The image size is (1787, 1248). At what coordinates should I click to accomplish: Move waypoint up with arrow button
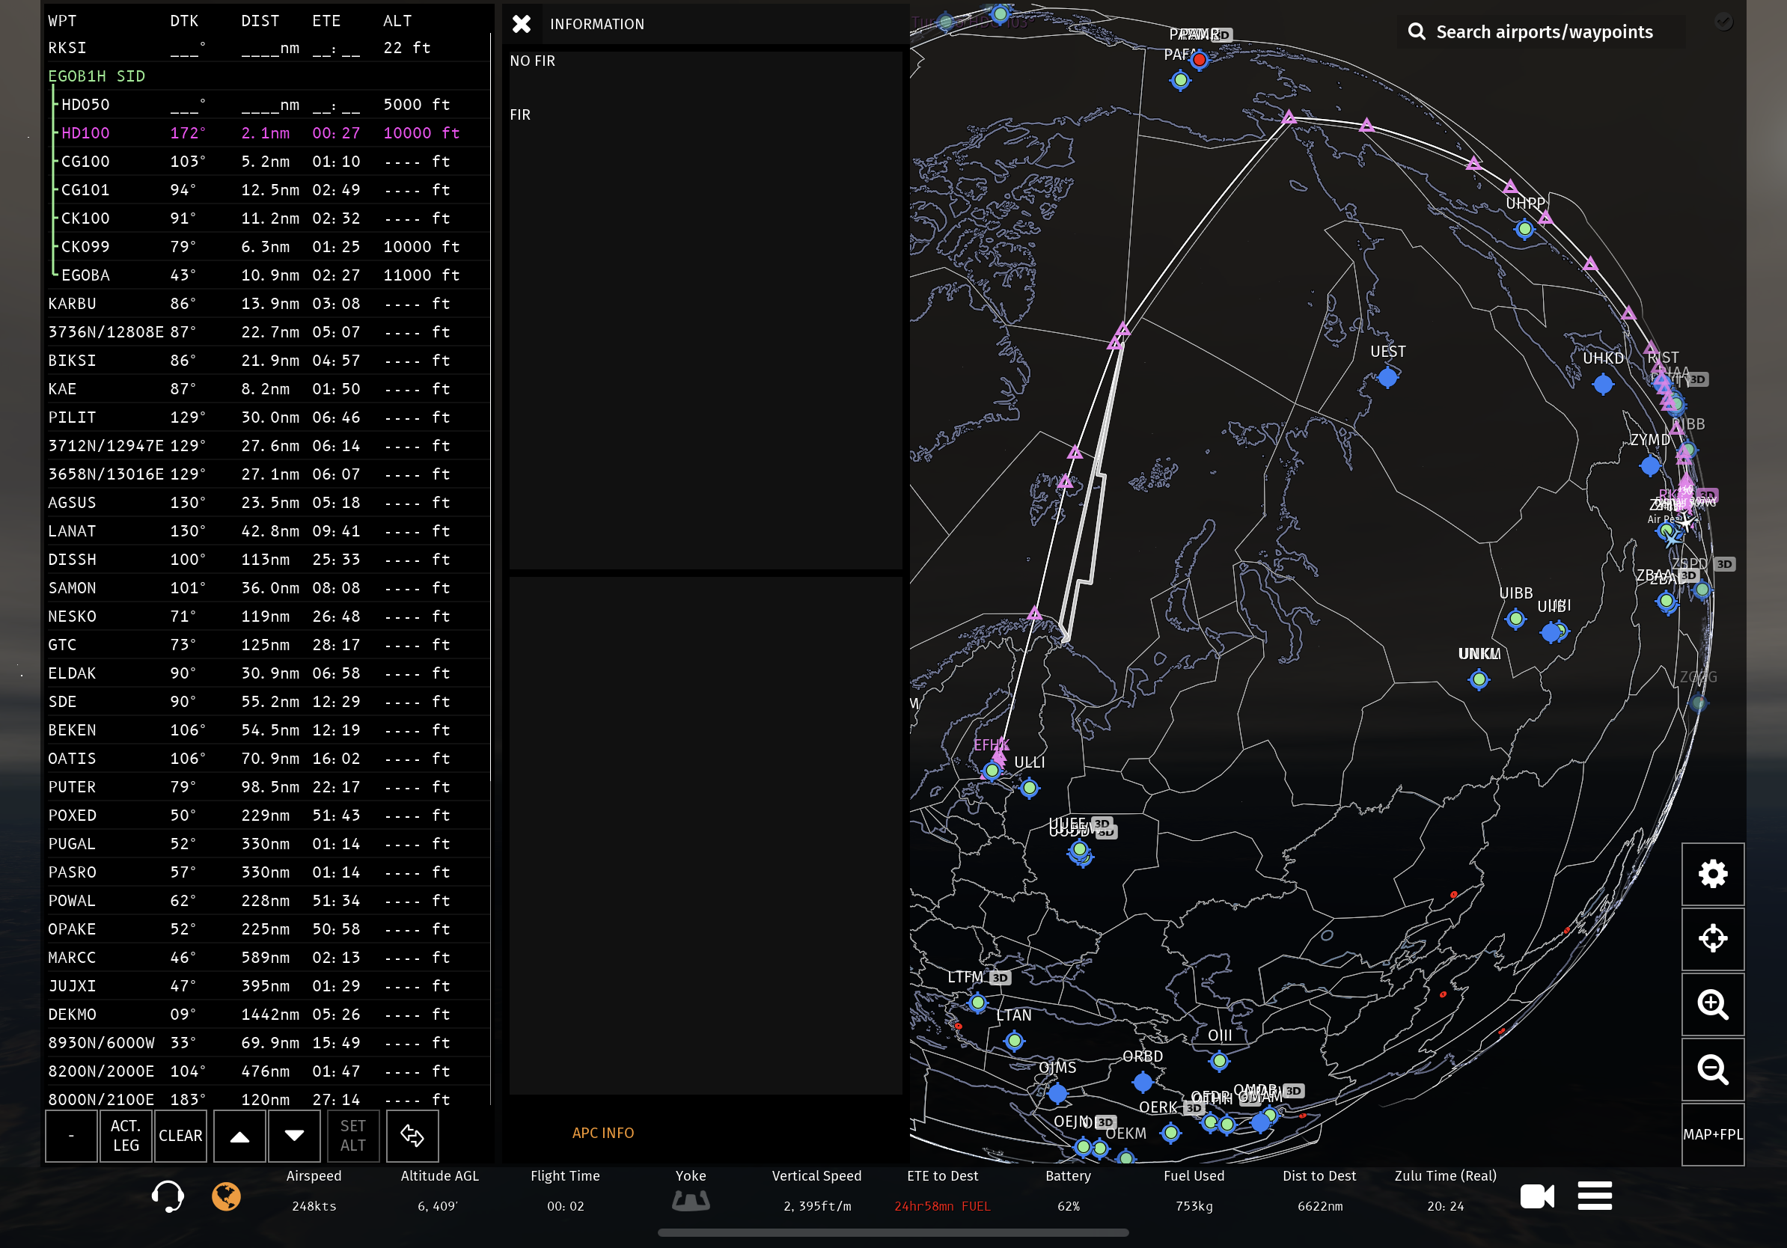[239, 1136]
